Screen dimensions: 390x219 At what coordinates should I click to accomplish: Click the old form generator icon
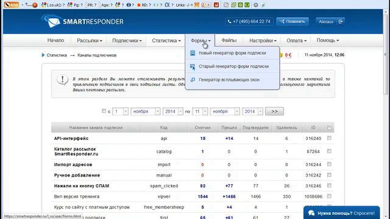pyautogui.click(x=193, y=66)
